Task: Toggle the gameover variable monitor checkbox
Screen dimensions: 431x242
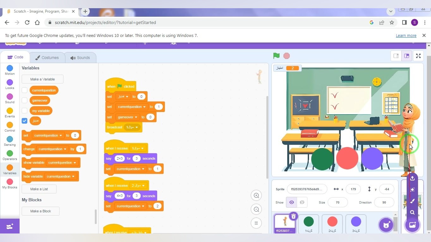Action: click(x=25, y=100)
